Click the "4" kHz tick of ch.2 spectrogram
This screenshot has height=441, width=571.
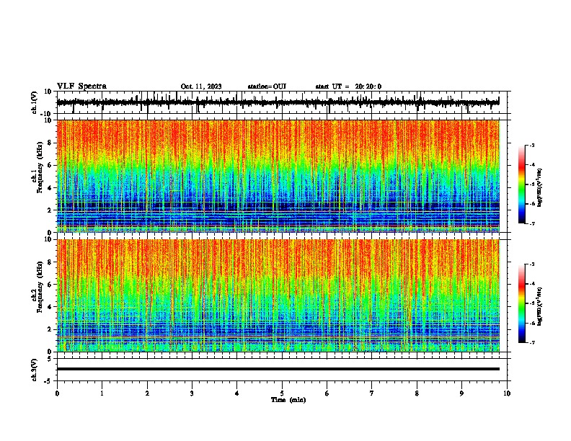point(50,307)
